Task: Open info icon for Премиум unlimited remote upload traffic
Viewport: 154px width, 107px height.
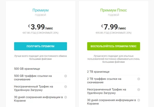Action: click(65, 87)
